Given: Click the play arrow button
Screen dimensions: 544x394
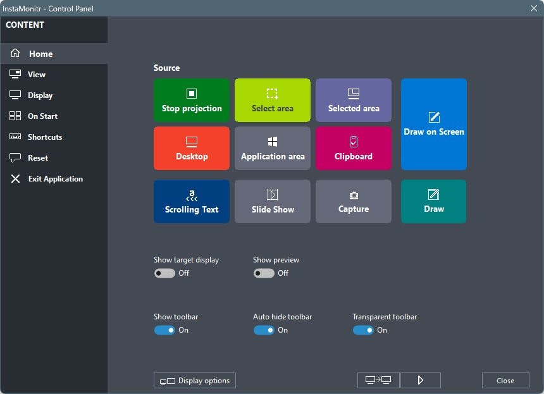Looking at the screenshot, I should coord(421,381).
